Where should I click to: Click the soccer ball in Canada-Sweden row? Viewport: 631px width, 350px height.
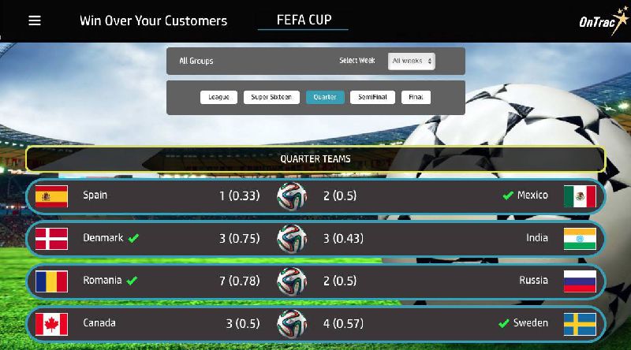point(292,323)
